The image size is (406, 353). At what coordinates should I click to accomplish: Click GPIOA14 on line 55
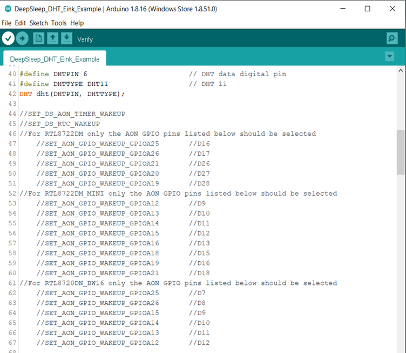(x=144, y=223)
